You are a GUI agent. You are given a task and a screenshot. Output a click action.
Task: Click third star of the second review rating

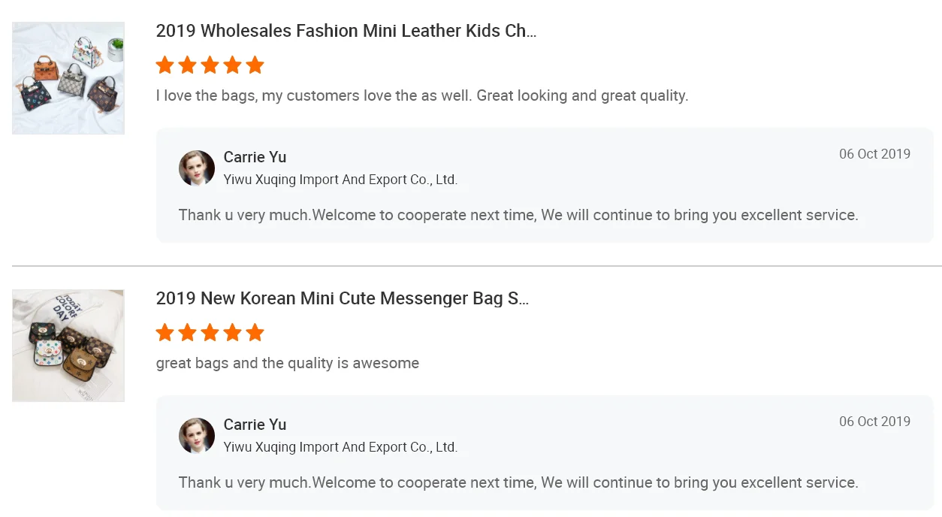[210, 333]
